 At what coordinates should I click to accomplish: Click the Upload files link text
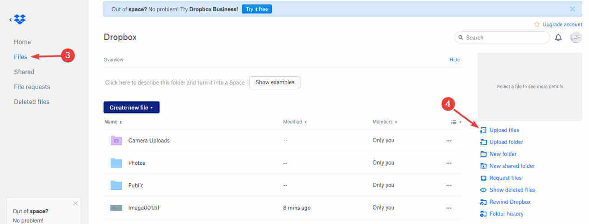[504, 130]
